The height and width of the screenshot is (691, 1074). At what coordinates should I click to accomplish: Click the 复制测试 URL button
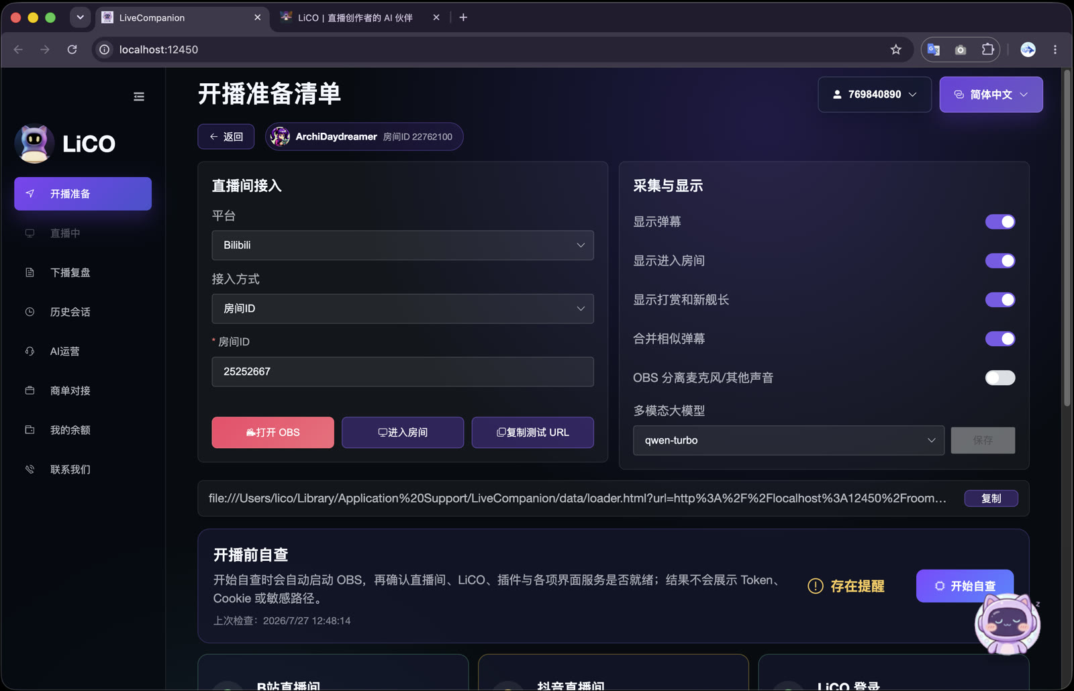pos(533,433)
